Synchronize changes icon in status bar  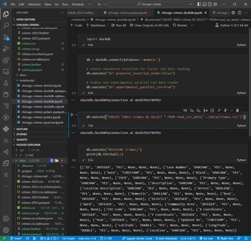tap(28, 238)
